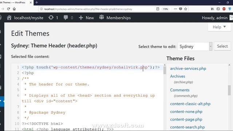
Task: Toggle reader view icon in address bar
Action: tap(158, 9)
